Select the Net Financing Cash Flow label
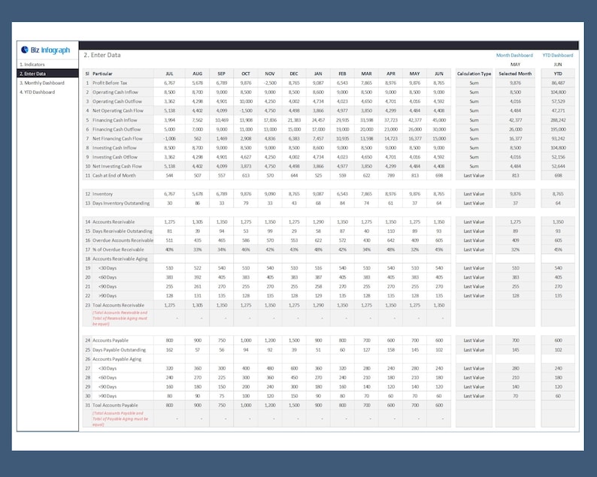Image resolution: width=597 pixels, height=477 pixels. pyautogui.click(x=117, y=138)
